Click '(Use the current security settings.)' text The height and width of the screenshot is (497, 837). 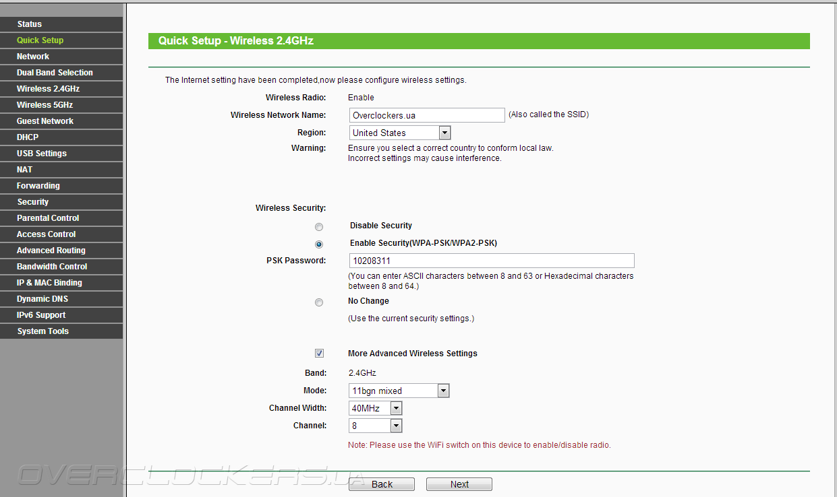411,319
